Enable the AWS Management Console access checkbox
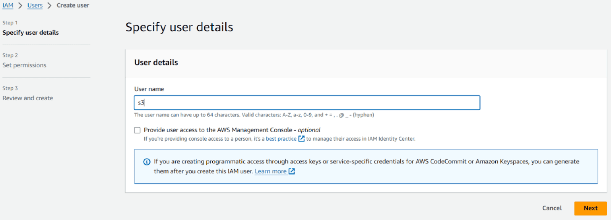The height and width of the screenshot is (220, 611). (137, 130)
